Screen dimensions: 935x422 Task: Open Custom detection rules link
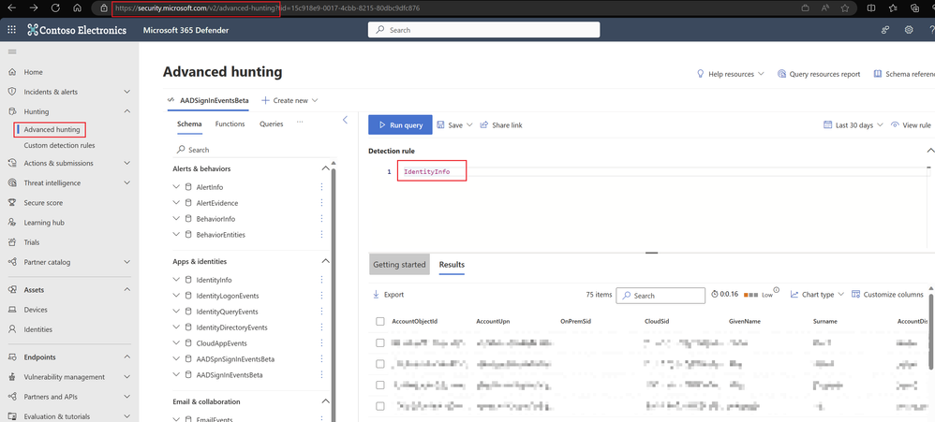click(x=59, y=145)
